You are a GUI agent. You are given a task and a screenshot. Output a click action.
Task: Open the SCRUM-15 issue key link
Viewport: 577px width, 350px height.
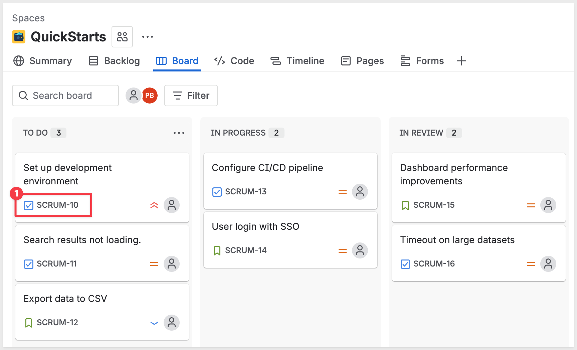tap(434, 205)
